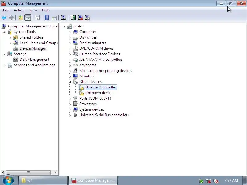Click the Storage icon in tree
247x185 pixels.
(10, 54)
